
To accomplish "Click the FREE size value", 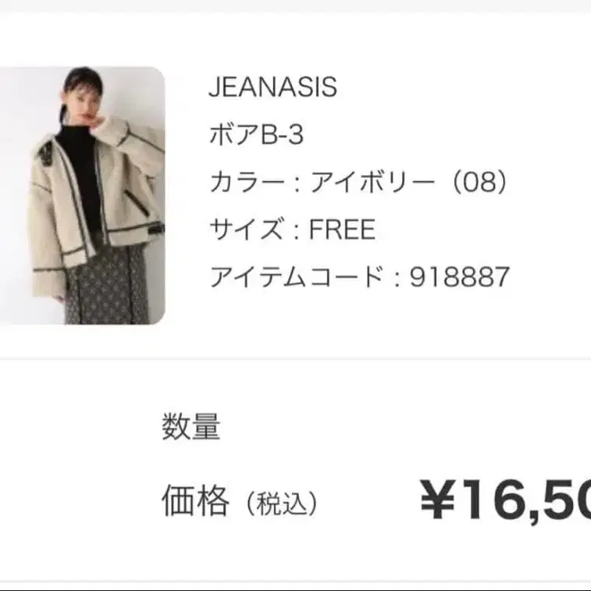I will (x=343, y=230).
